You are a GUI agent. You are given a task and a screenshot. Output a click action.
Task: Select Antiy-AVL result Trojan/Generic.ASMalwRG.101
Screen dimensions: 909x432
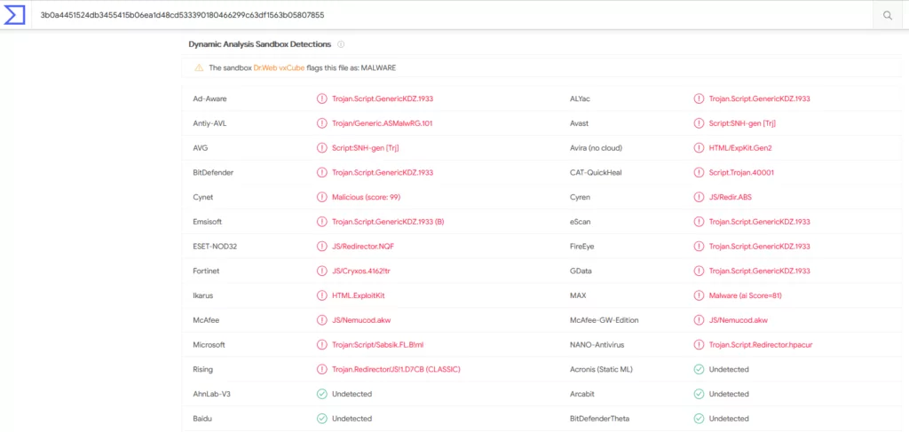(382, 123)
